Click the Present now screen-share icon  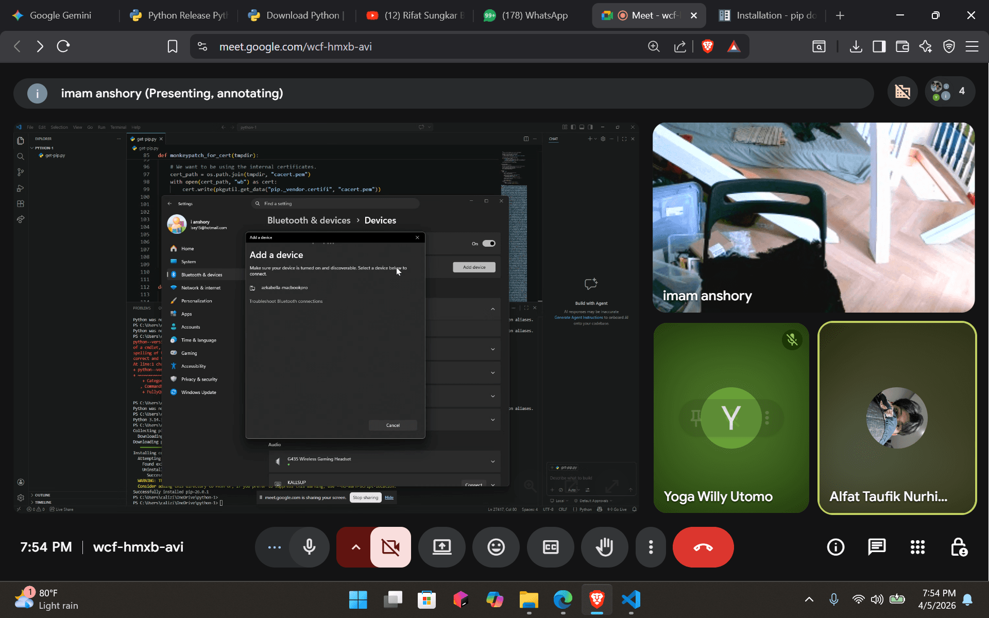pos(442,547)
